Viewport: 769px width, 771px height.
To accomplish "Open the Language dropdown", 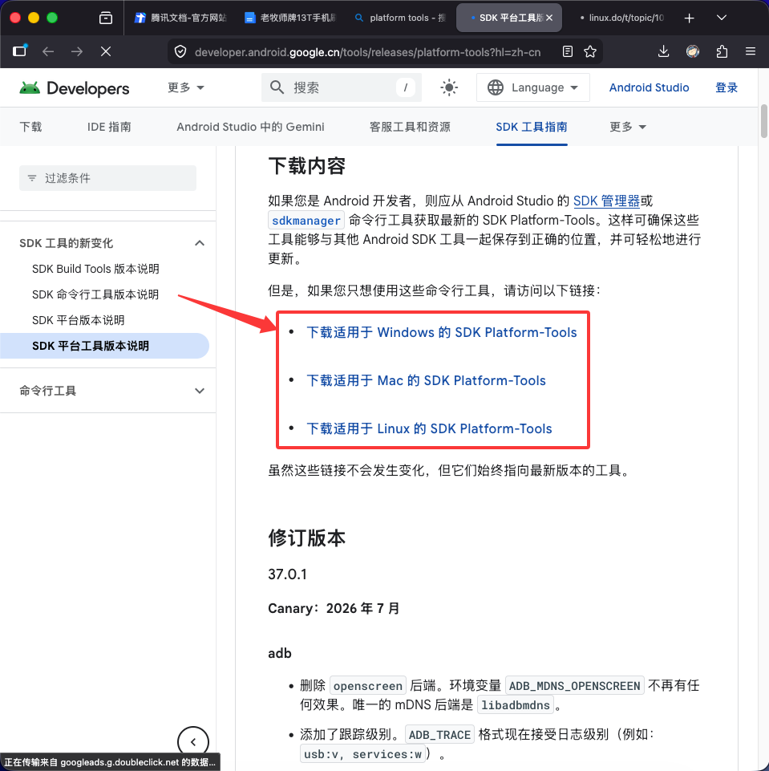I will (532, 87).
